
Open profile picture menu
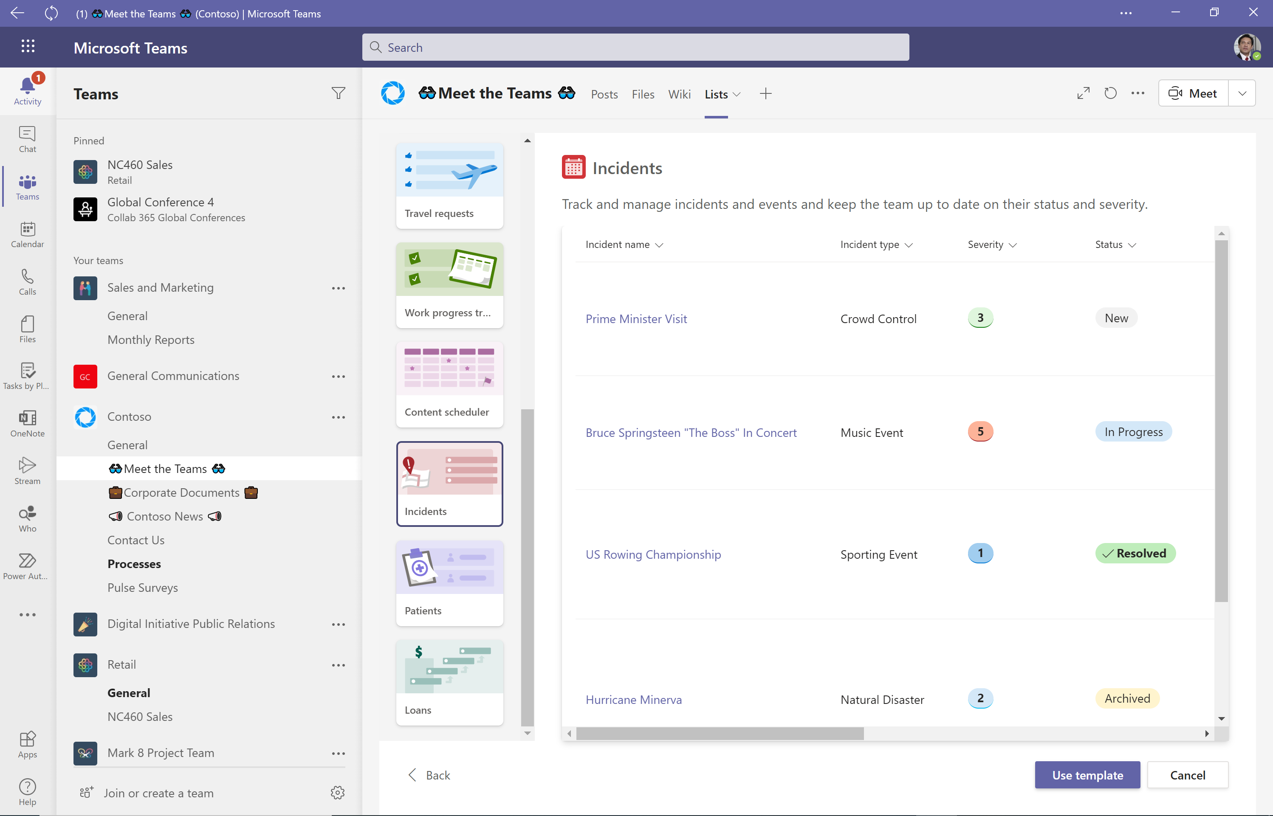coord(1247,47)
